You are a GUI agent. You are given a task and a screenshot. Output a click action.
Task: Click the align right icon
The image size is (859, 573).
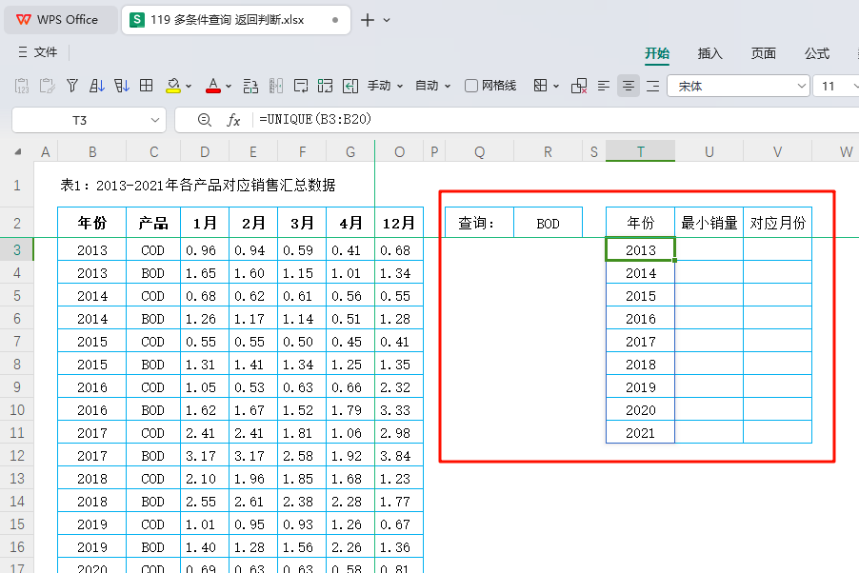click(653, 86)
